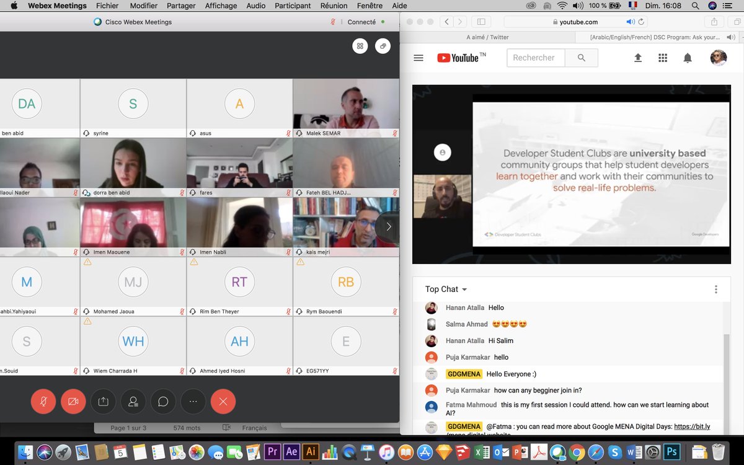Click Webex pop-out floating view icon

383,46
